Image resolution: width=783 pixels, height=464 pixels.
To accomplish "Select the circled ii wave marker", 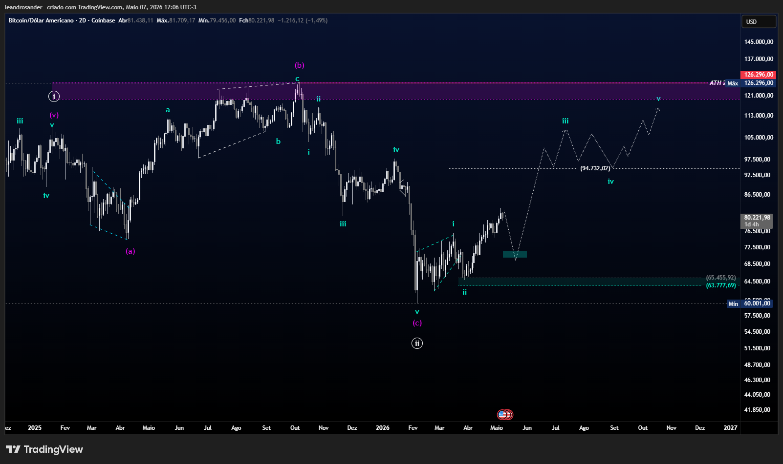I will tap(417, 343).
